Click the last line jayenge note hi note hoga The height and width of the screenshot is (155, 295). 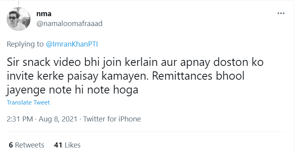(x=73, y=90)
